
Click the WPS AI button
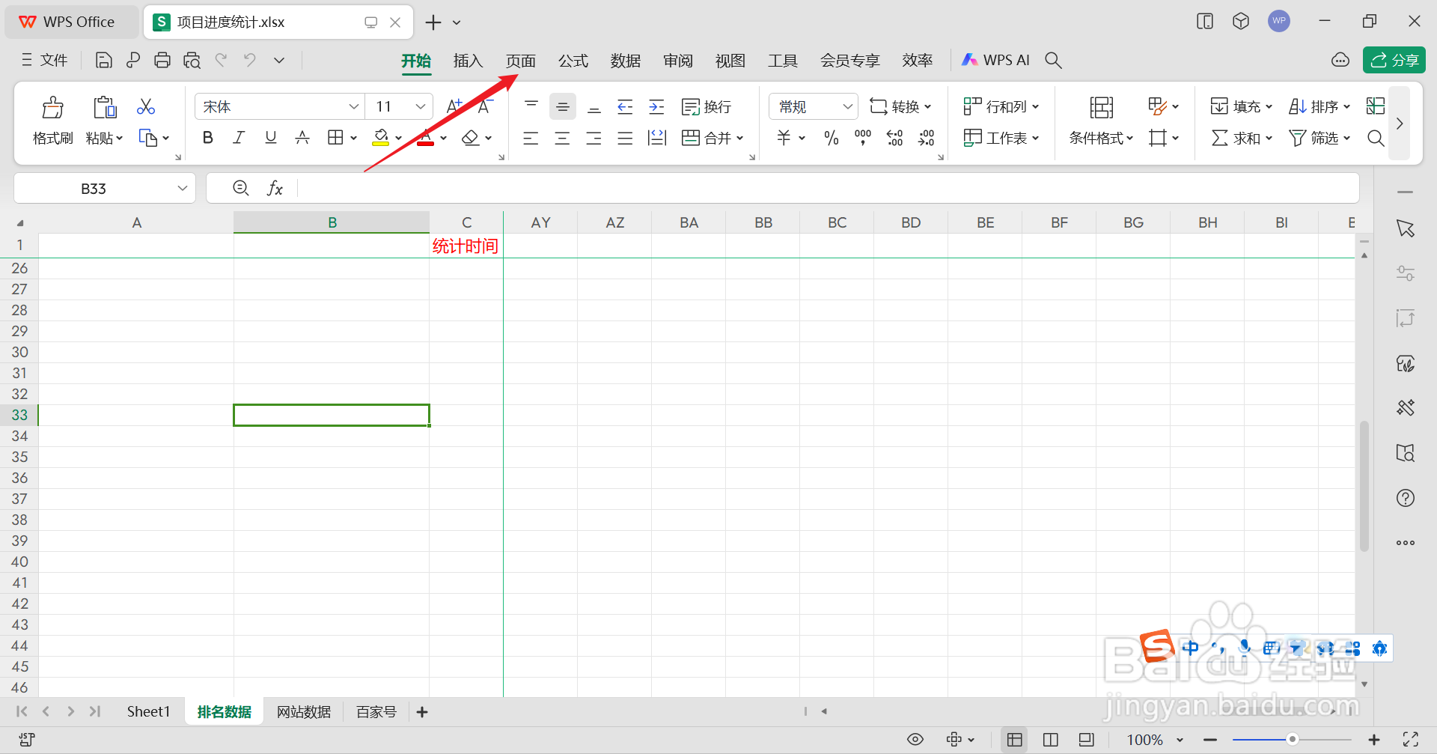pyautogui.click(x=996, y=60)
